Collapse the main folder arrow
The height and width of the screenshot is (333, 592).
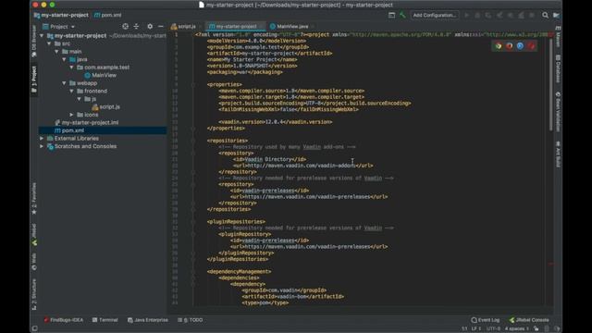(x=56, y=52)
